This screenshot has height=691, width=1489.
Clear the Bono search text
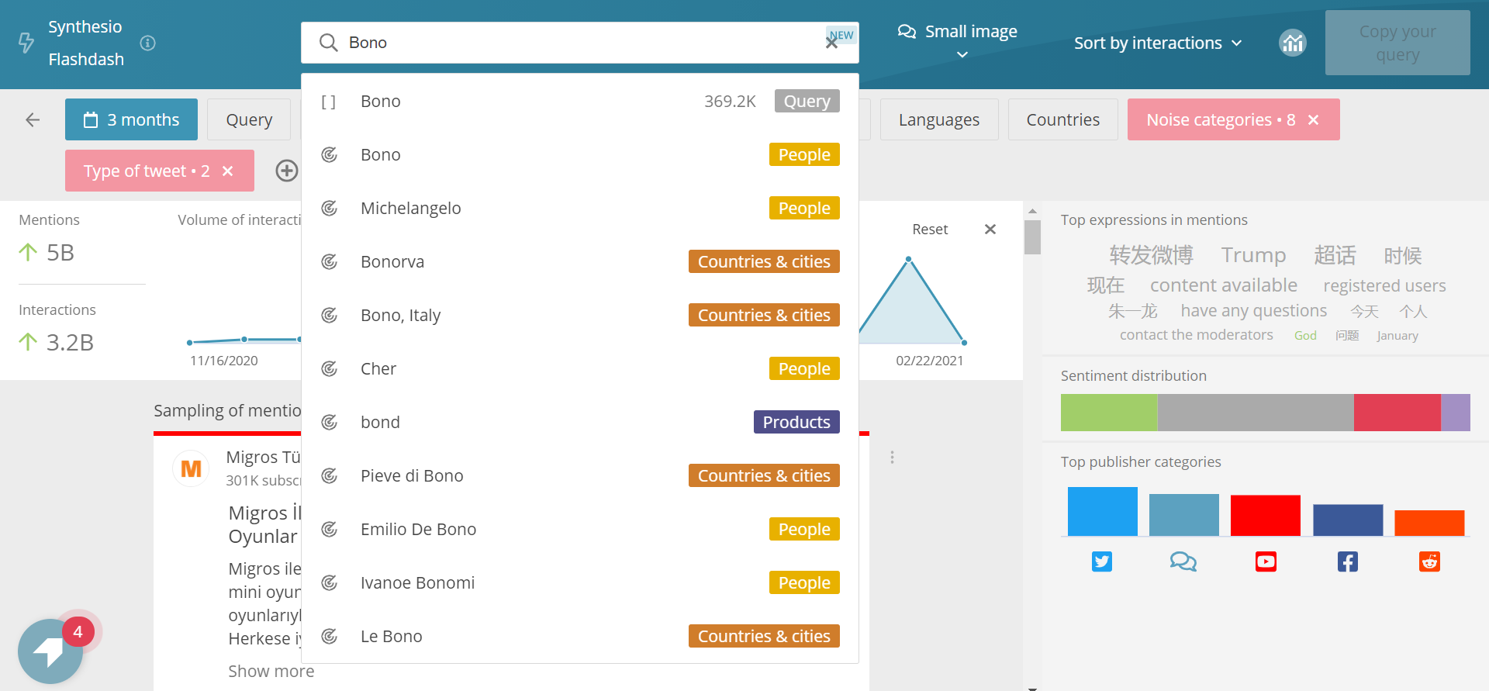831,43
